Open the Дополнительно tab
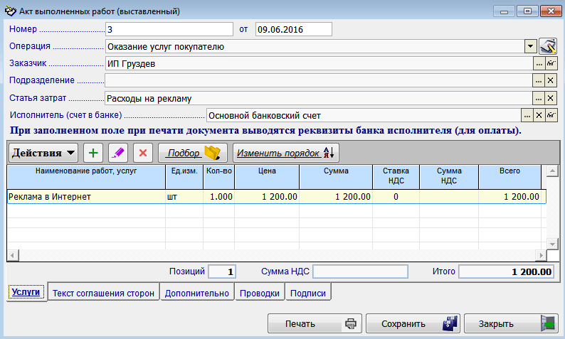 [196, 293]
